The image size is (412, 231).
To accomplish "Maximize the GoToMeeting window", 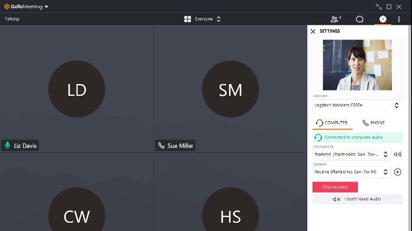I will tap(389, 7).
